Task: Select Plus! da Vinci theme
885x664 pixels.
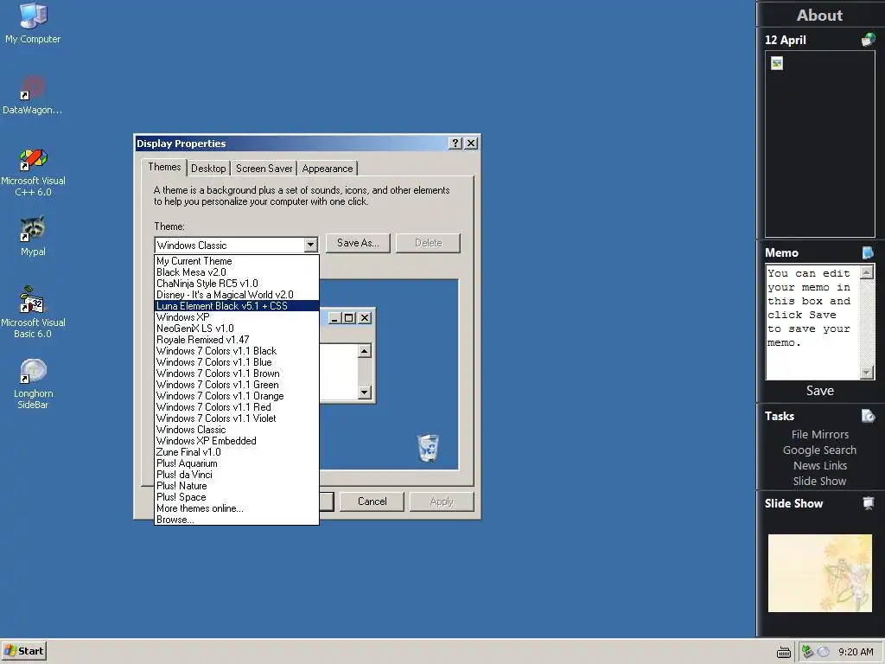Action: point(237,475)
